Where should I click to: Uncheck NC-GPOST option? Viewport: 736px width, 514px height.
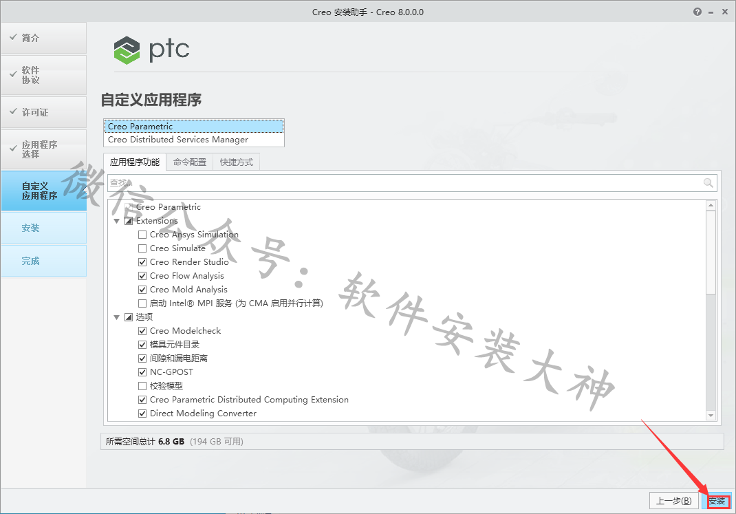[x=142, y=372]
